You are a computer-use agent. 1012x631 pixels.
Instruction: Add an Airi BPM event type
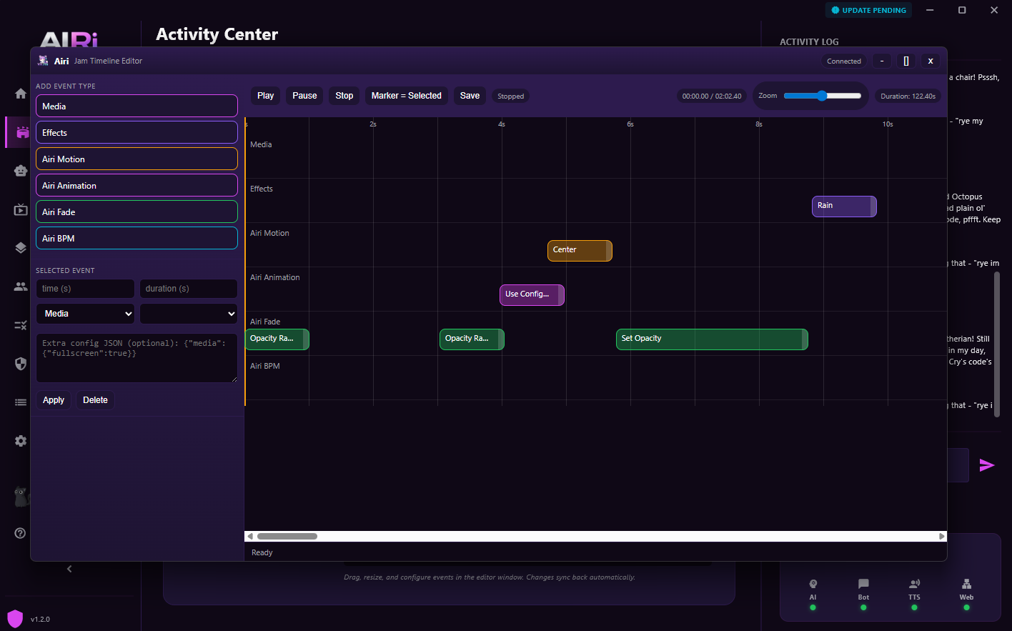(137, 238)
